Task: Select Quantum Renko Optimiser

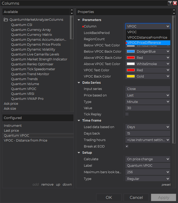Action: click(32, 64)
